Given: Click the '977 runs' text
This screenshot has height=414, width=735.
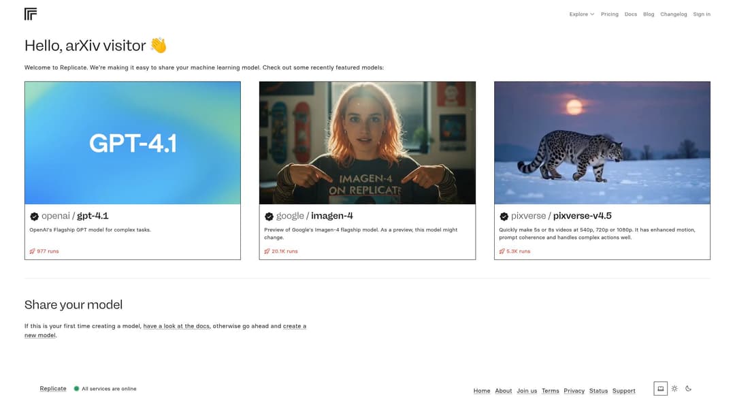Looking at the screenshot, I should point(48,251).
